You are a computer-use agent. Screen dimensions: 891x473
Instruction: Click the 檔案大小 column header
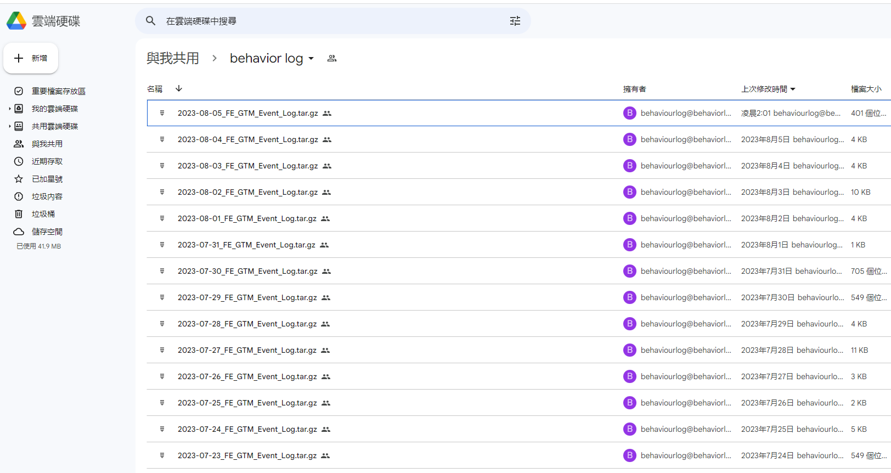click(x=866, y=89)
